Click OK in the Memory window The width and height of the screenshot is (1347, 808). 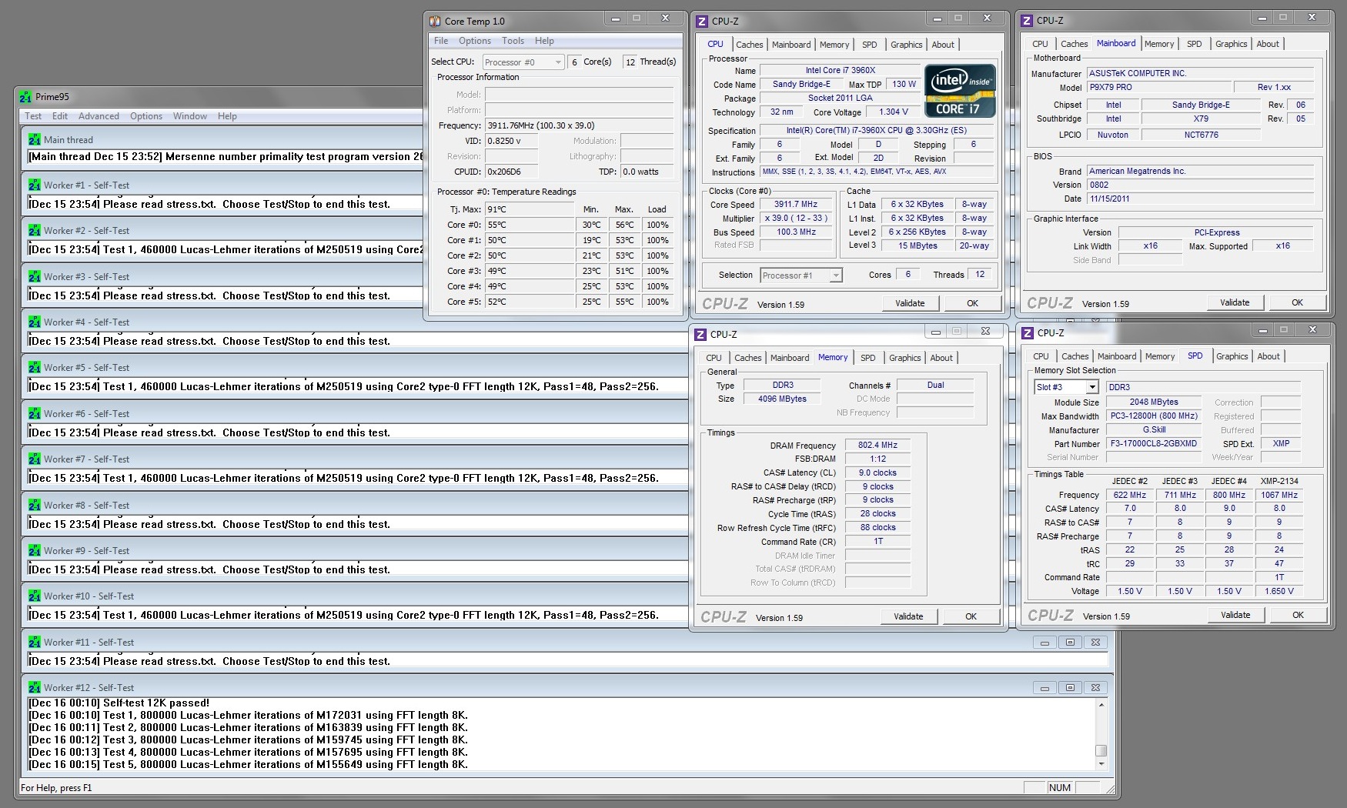(x=971, y=616)
